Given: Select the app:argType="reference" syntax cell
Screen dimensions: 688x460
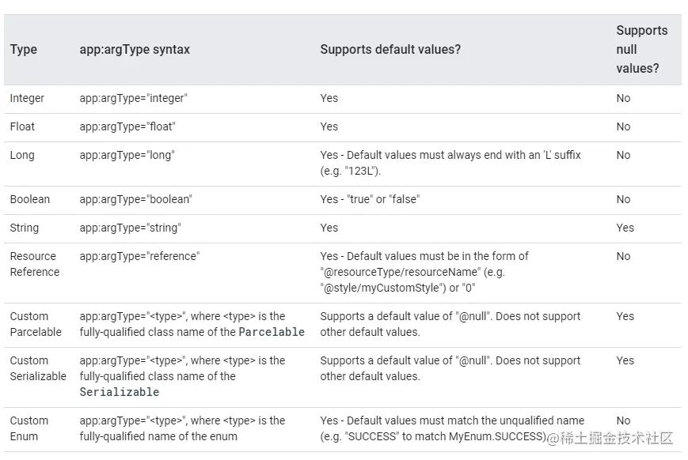Looking at the screenshot, I should click(x=139, y=257).
